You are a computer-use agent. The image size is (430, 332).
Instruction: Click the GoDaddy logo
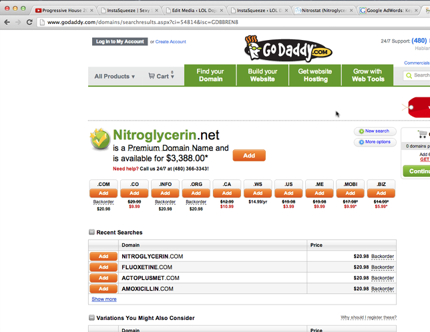coord(288,48)
